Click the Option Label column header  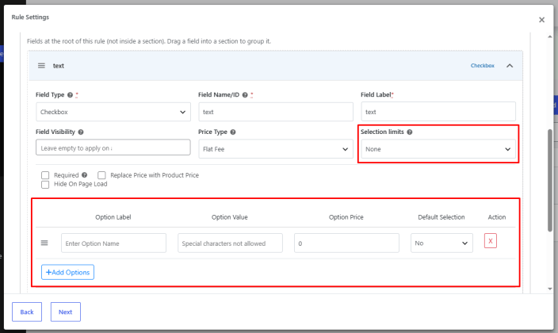tap(113, 217)
